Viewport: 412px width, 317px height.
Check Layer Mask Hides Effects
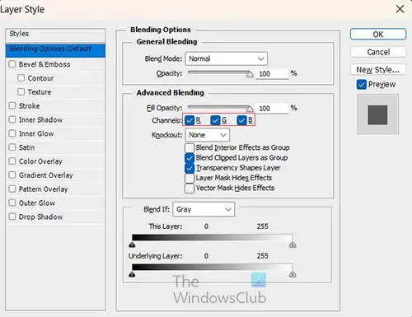pos(190,178)
